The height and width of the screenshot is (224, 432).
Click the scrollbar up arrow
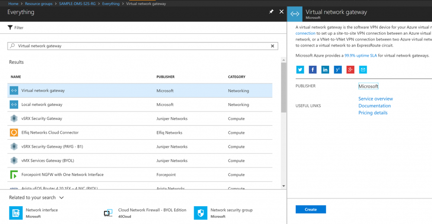coord(284,60)
